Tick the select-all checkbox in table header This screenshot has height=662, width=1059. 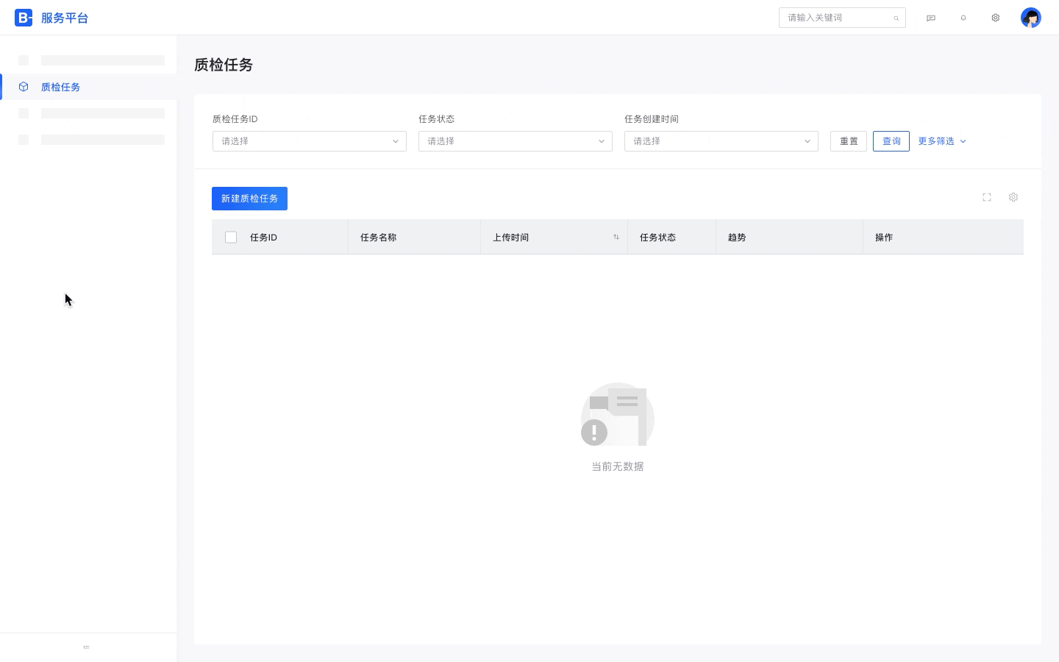point(231,237)
